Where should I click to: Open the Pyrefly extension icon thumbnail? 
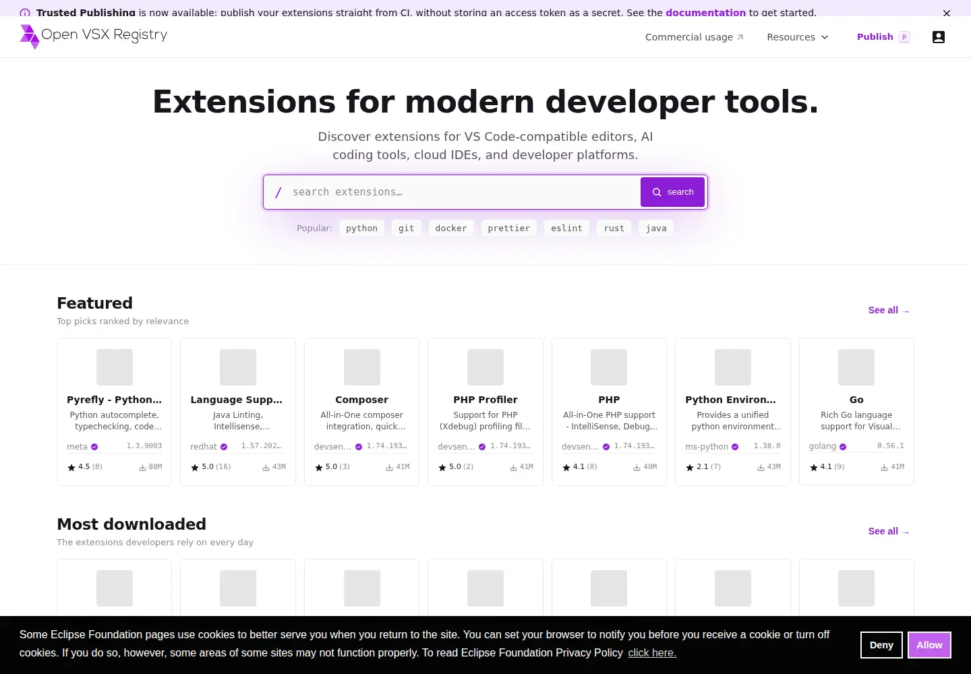click(x=115, y=367)
